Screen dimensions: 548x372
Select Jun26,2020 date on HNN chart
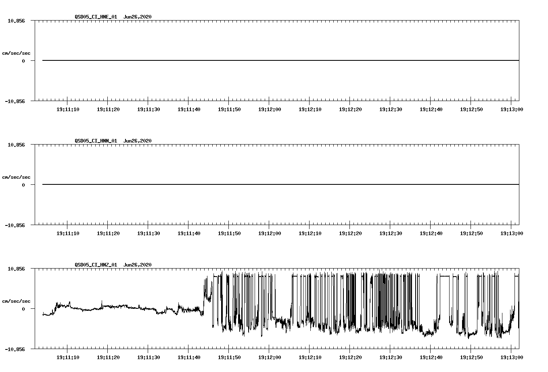point(138,141)
